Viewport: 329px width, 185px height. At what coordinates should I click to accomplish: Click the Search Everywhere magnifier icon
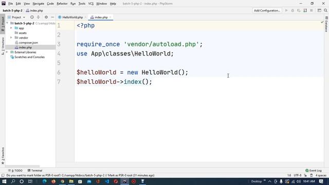click(325, 10)
